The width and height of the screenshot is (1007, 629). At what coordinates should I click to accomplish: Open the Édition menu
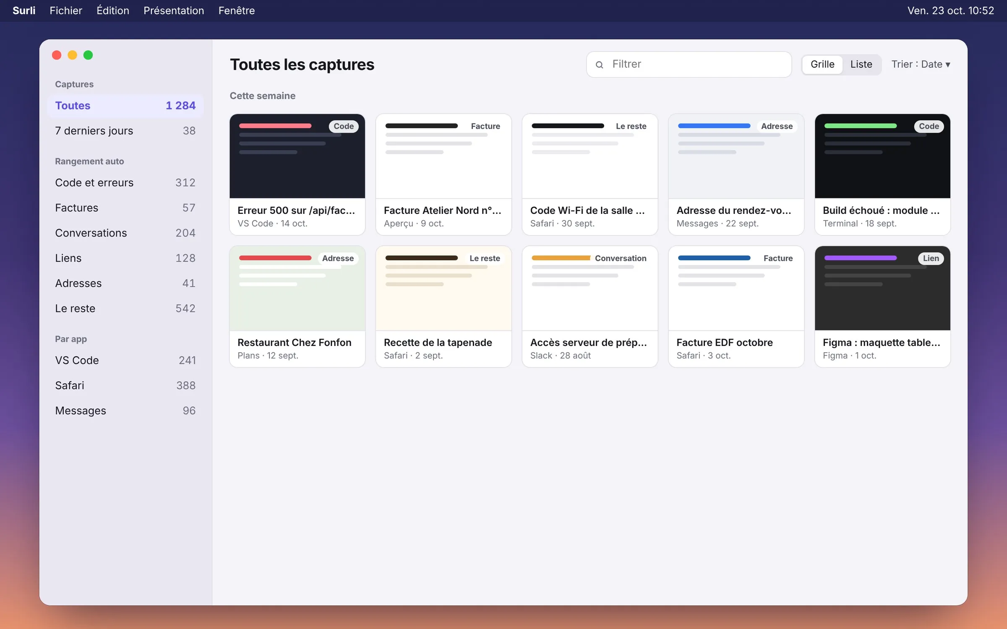[113, 10]
